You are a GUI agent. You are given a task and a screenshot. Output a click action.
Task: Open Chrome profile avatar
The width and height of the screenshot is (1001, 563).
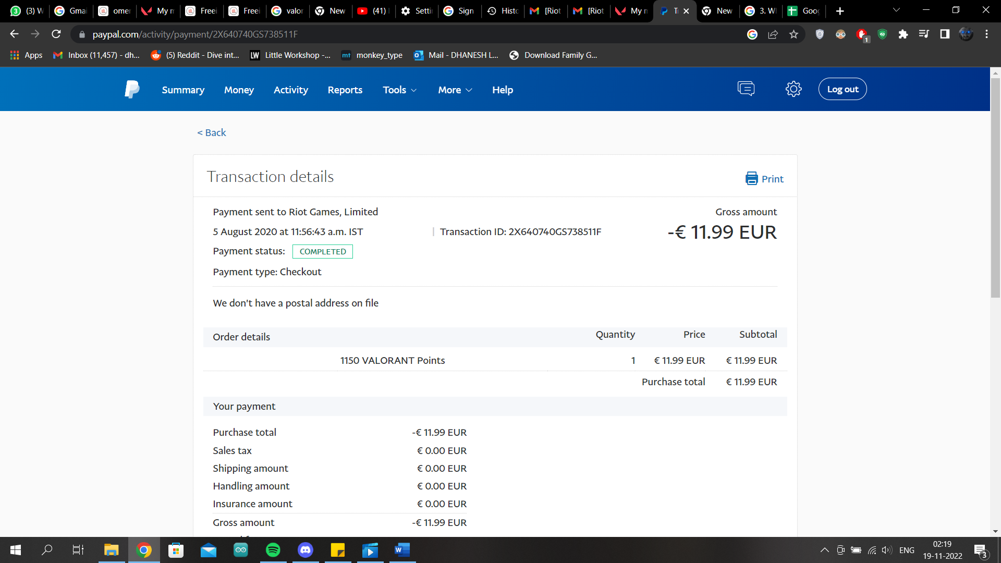coord(966,34)
